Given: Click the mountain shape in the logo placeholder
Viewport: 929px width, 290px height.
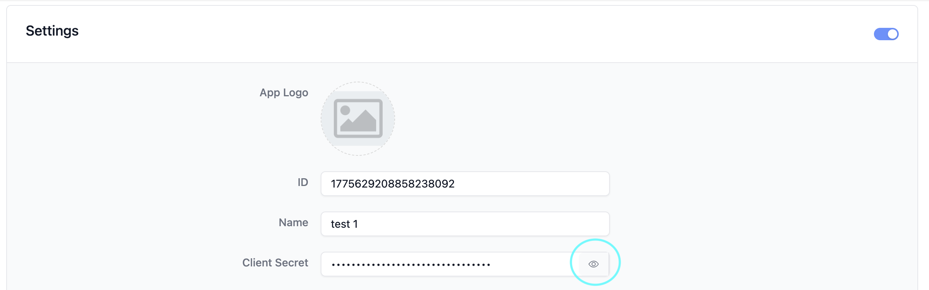Looking at the screenshot, I should [359, 121].
